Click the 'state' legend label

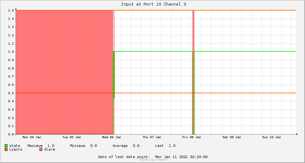pyautogui.click(x=15, y=146)
